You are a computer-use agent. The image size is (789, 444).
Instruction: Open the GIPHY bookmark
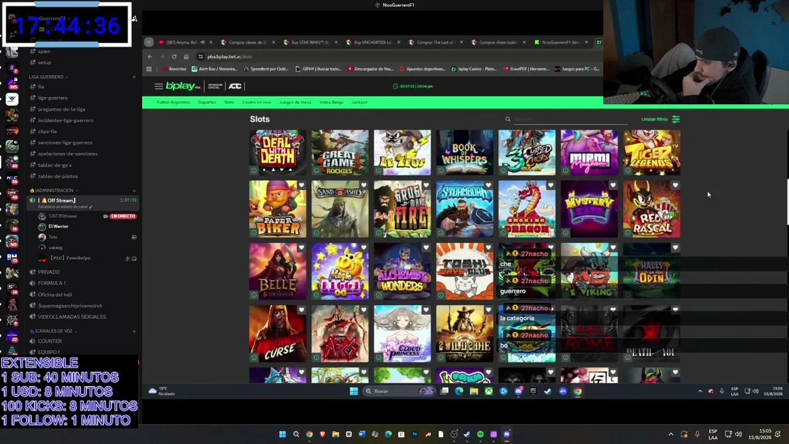(318, 69)
